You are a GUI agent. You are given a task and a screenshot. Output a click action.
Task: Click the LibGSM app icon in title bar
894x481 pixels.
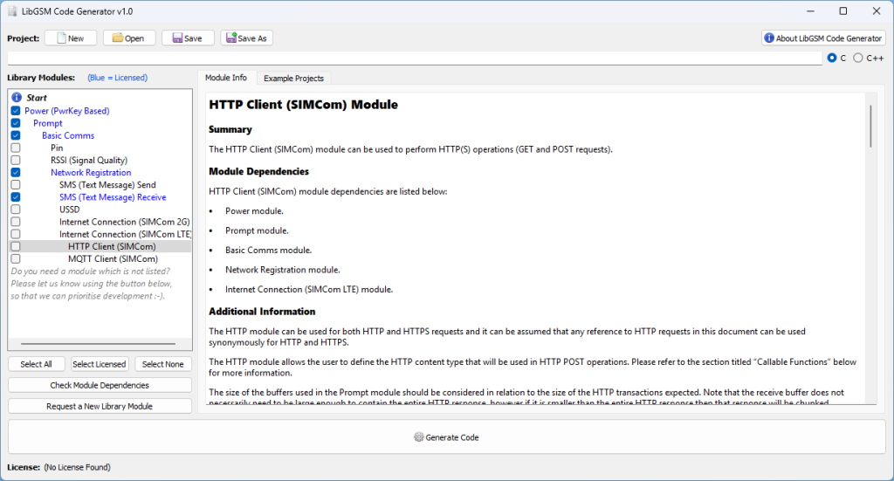pos(12,11)
